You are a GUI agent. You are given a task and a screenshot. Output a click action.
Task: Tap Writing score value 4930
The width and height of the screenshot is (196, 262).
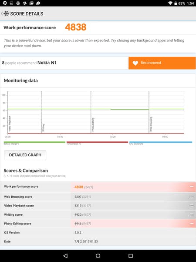pyautogui.click(x=78, y=214)
